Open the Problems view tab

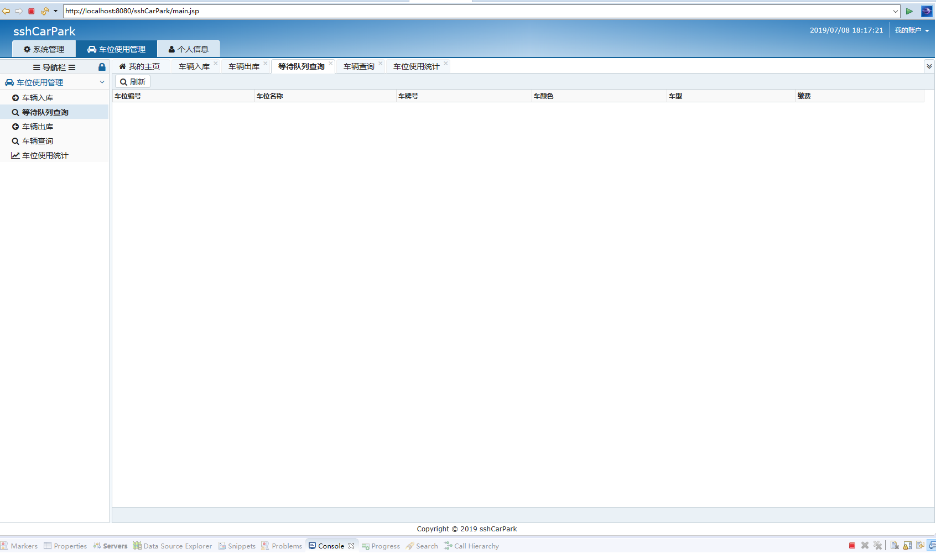(282, 546)
